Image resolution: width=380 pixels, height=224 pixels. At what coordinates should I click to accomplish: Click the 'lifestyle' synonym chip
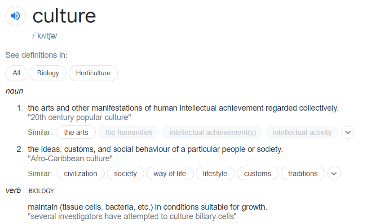215,173
